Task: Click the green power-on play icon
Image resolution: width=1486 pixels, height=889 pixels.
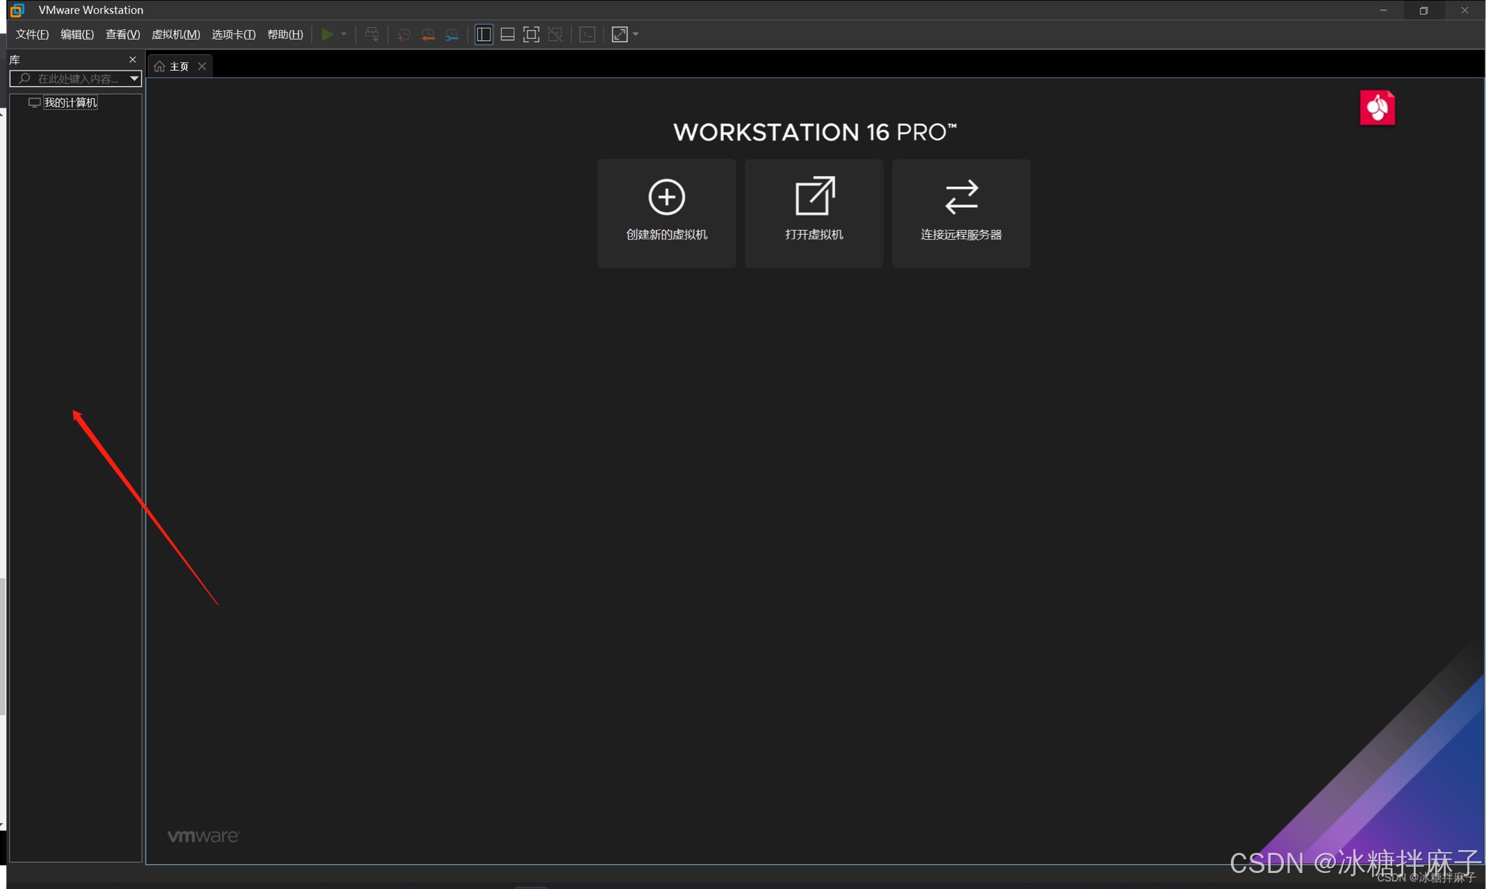Action: click(x=327, y=34)
